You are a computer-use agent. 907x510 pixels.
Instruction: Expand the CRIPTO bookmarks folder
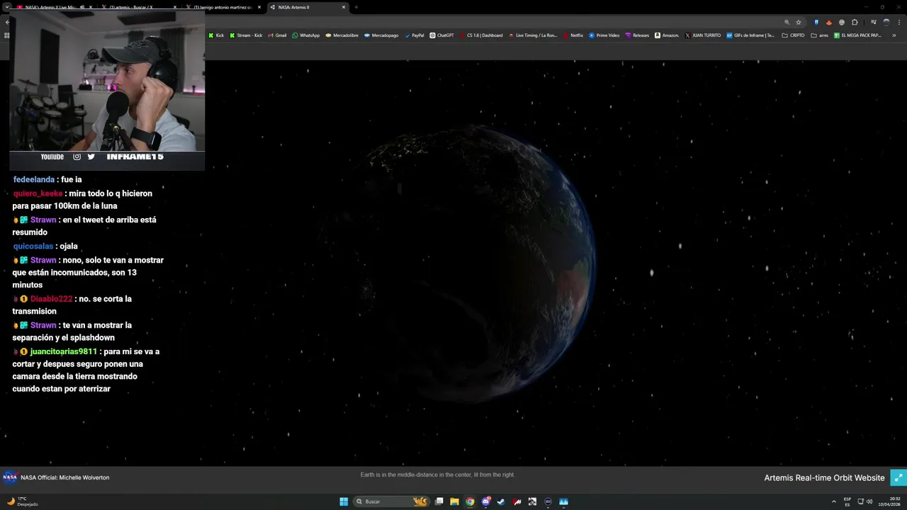[x=793, y=35]
